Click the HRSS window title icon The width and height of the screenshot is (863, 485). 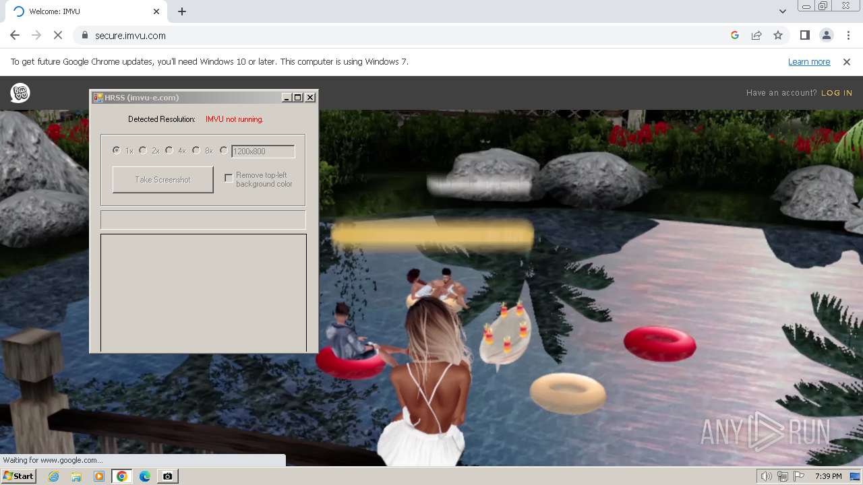[x=98, y=98]
